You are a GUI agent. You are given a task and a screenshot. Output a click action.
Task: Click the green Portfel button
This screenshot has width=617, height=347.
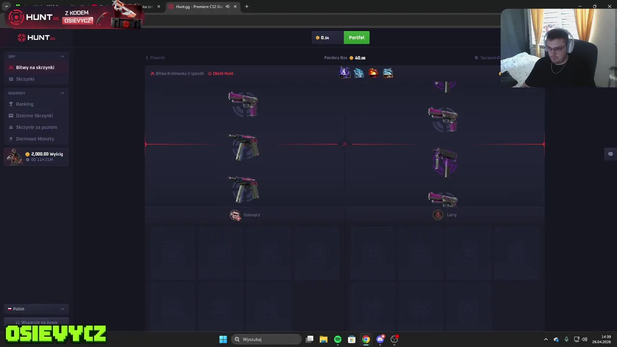click(357, 38)
